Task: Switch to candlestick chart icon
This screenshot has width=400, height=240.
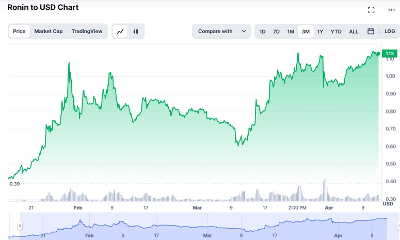Action: point(136,31)
